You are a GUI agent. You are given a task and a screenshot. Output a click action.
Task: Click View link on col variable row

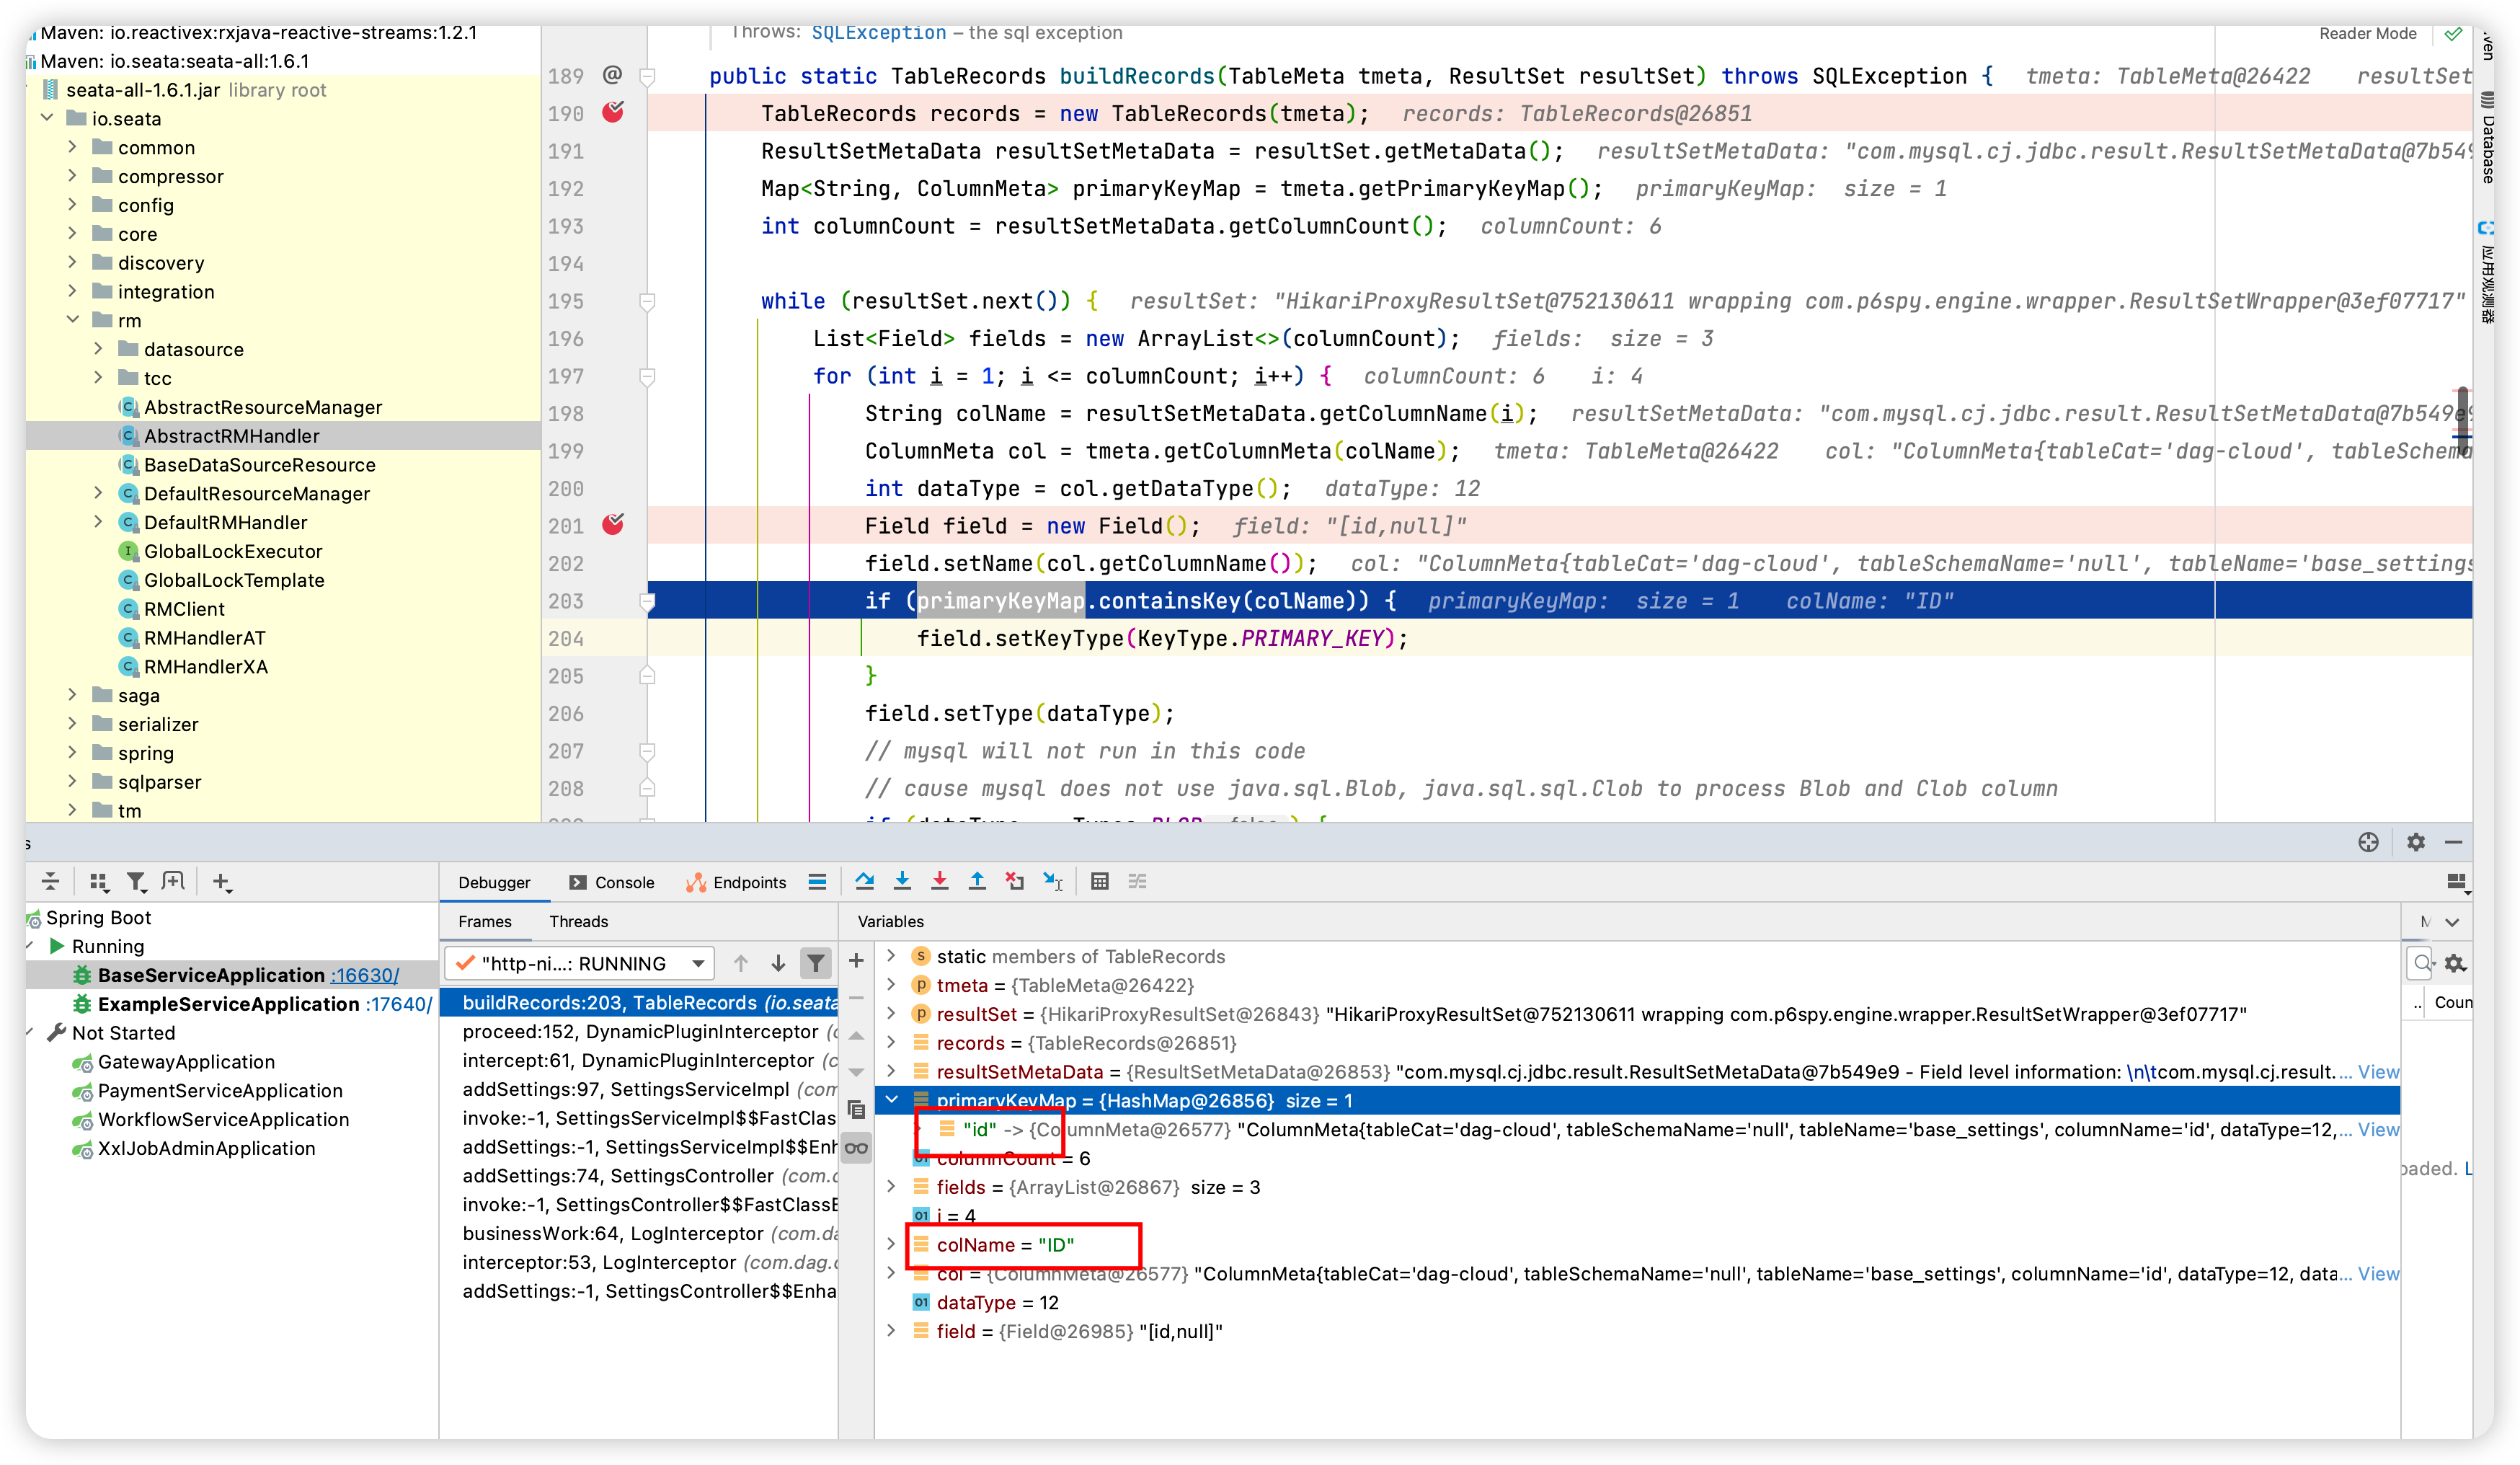point(2378,1274)
